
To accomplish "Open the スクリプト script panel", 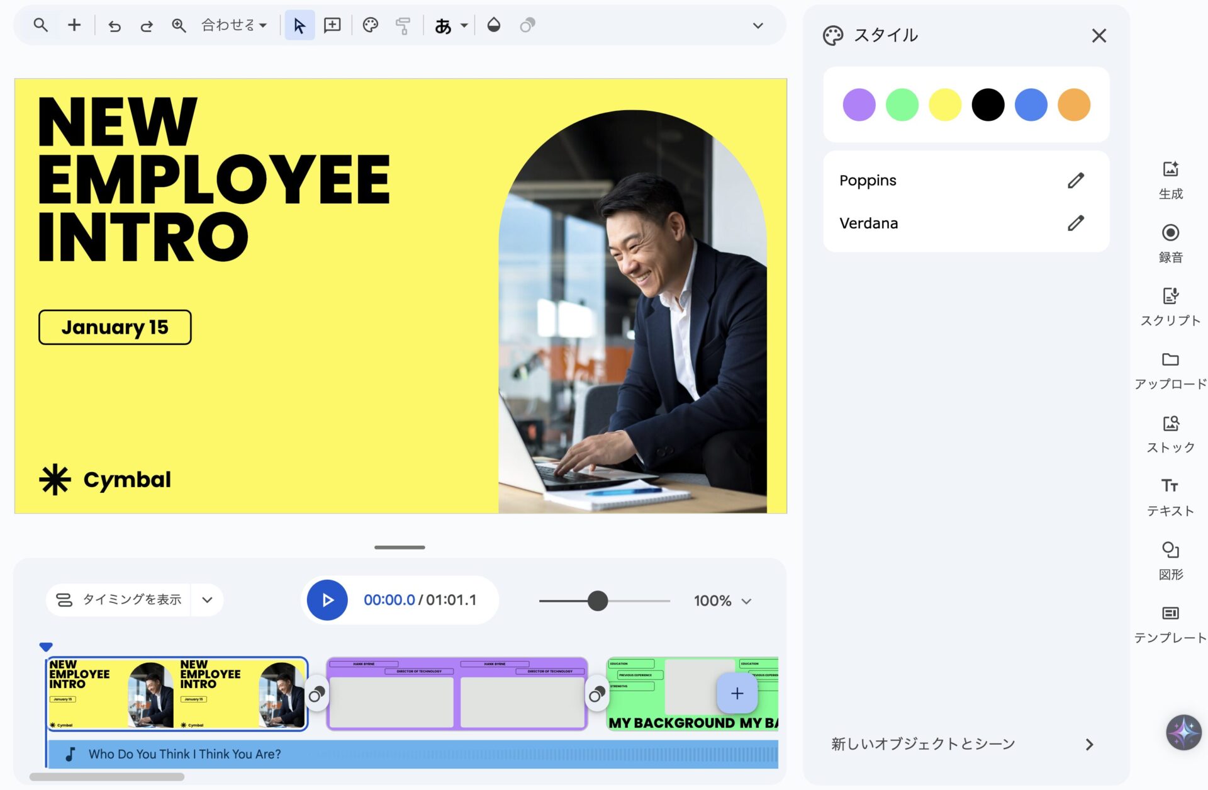I will [1170, 307].
